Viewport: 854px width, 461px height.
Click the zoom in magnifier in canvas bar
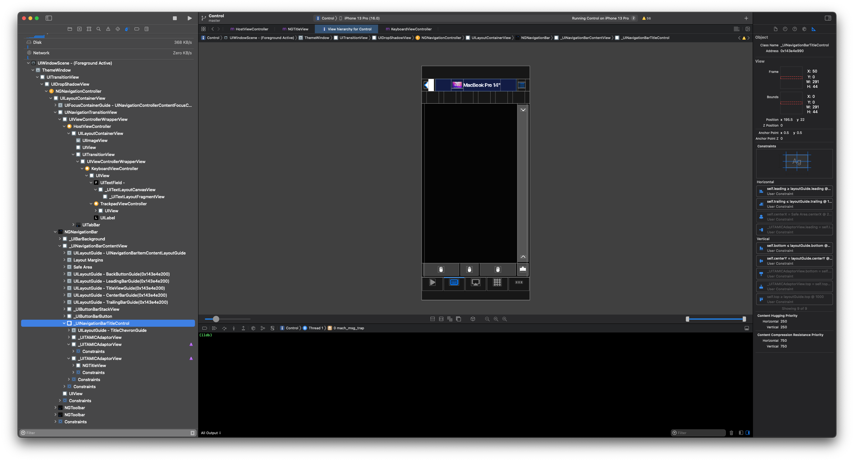tap(505, 319)
